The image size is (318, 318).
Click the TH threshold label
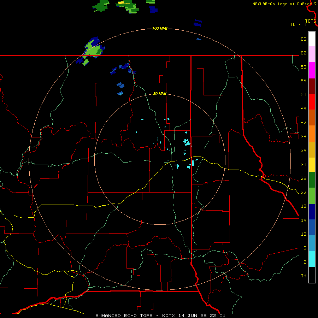pos(304,276)
